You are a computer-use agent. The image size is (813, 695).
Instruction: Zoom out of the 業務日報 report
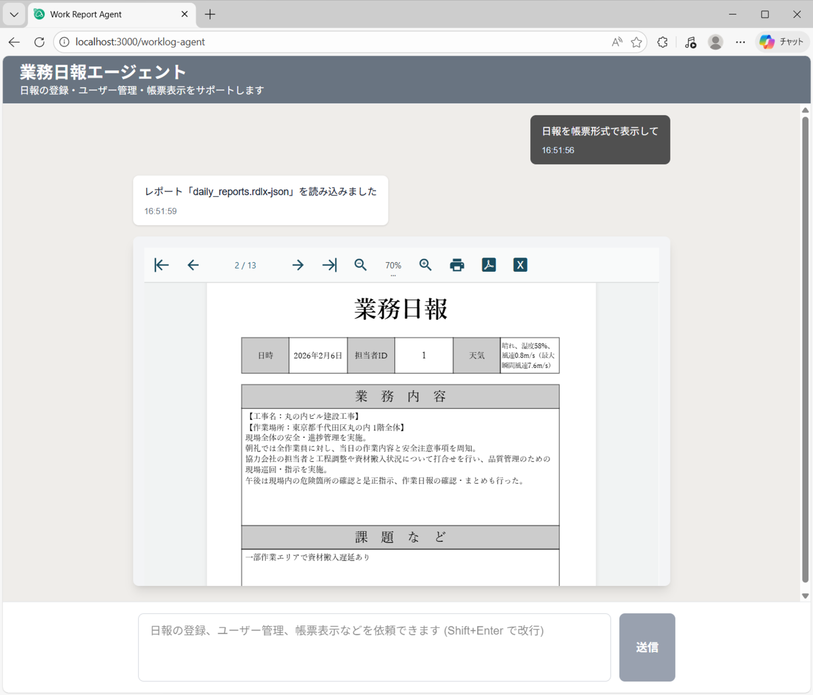(x=361, y=264)
